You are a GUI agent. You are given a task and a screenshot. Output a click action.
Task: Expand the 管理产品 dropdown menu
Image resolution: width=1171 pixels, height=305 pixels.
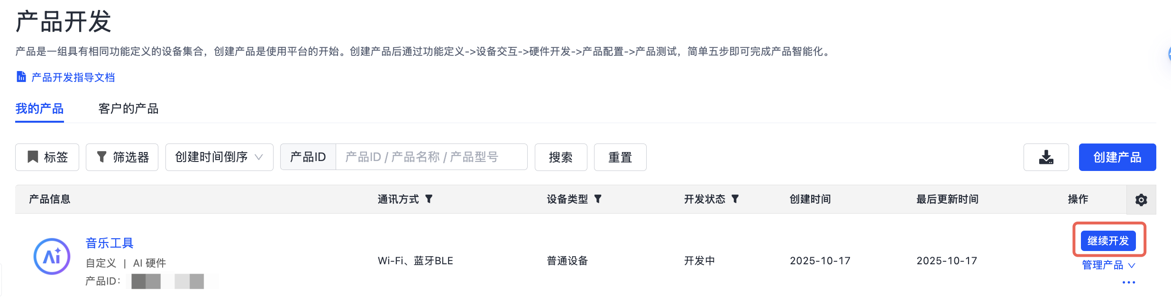tap(1108, 265)
